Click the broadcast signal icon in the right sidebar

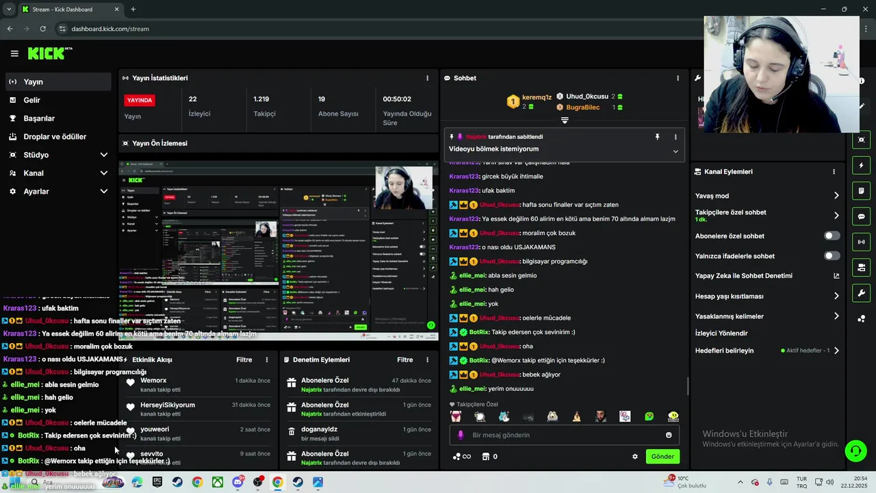[x=862, y=242]
